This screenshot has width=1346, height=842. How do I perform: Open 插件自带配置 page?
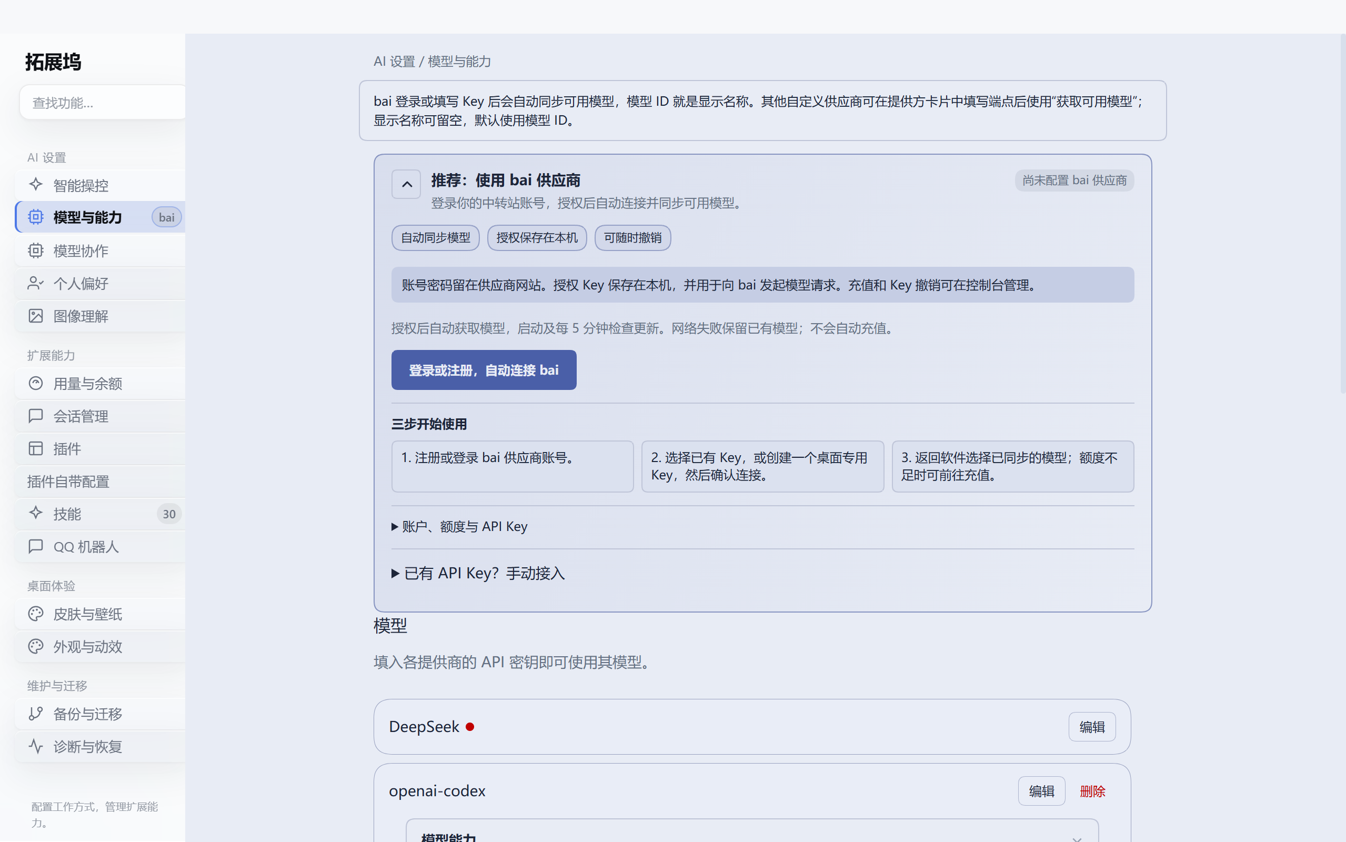[100, 481]
